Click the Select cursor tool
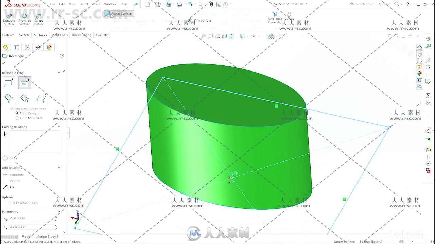 tap(201, 4)
